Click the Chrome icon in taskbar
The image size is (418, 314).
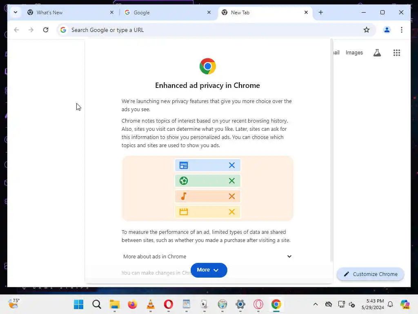pyautogui.click(x=276, y=304)
